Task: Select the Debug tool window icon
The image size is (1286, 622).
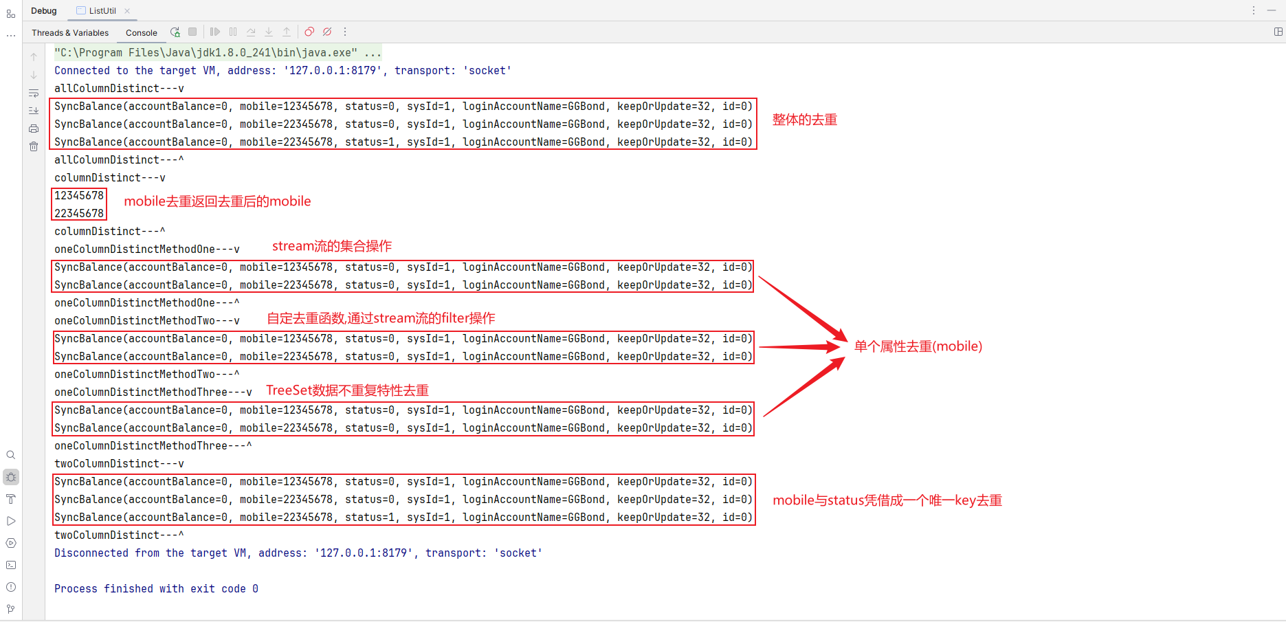Action: [10, 477]
